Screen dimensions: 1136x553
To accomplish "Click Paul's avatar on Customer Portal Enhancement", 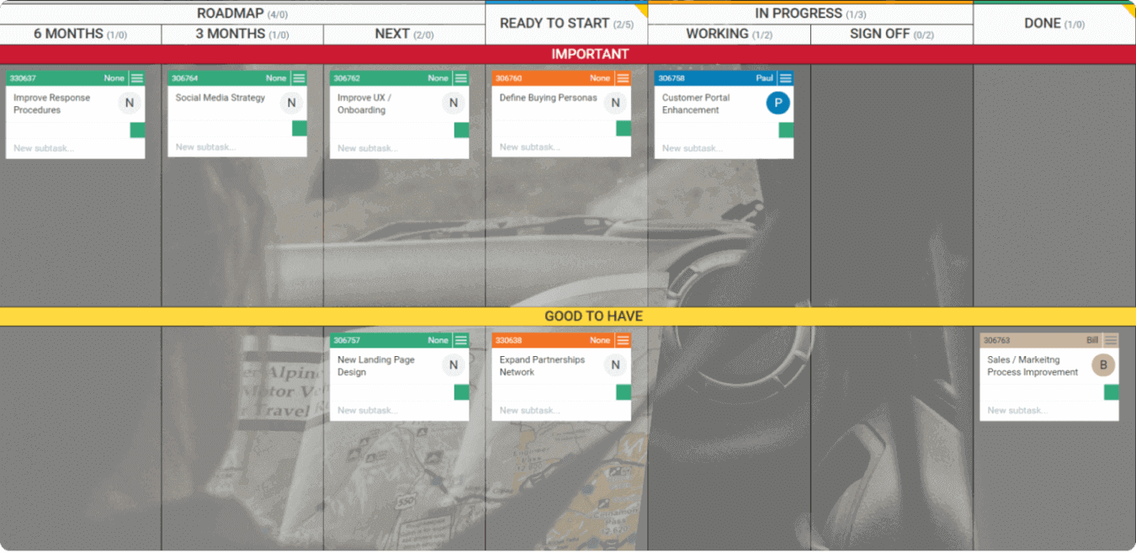I will tap(778, 103).
